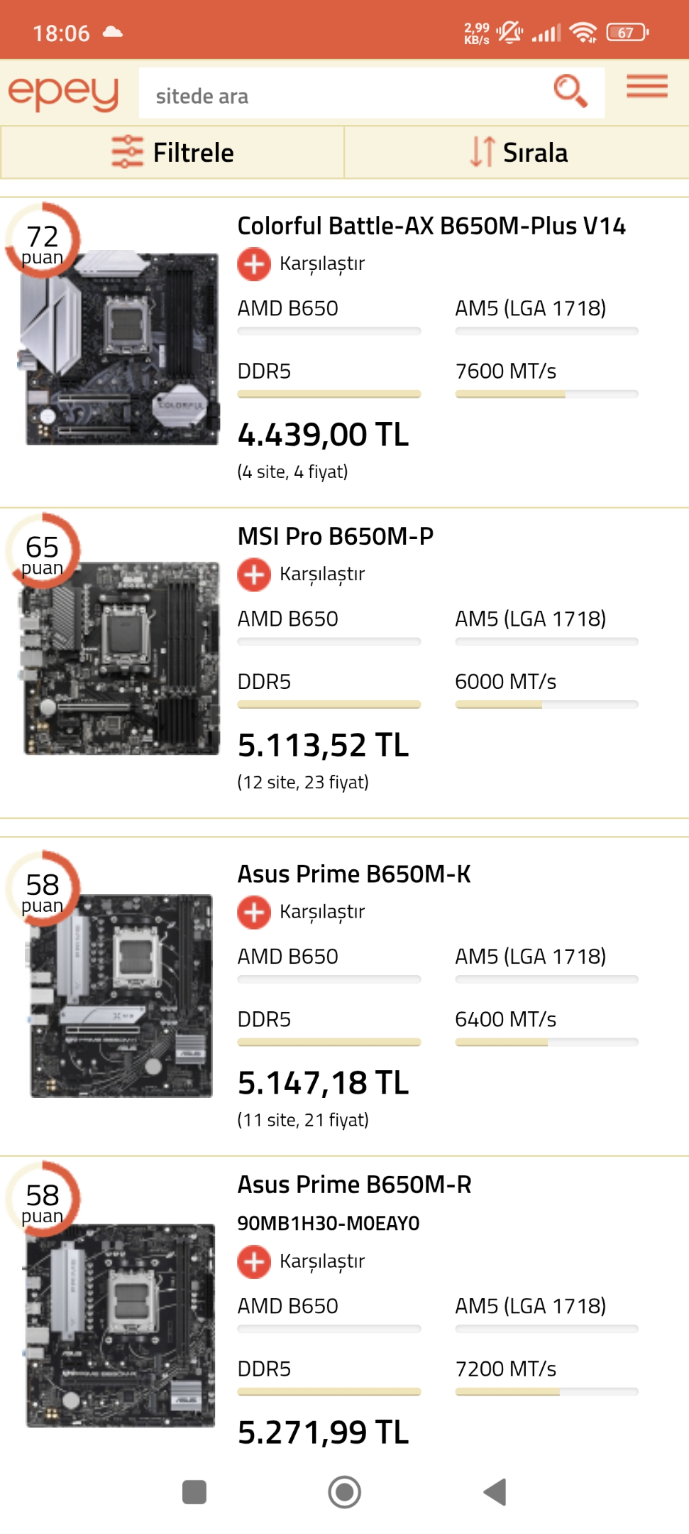Add Asus Prime B650M-R to compare with plus icon

tap(254, 1261)
